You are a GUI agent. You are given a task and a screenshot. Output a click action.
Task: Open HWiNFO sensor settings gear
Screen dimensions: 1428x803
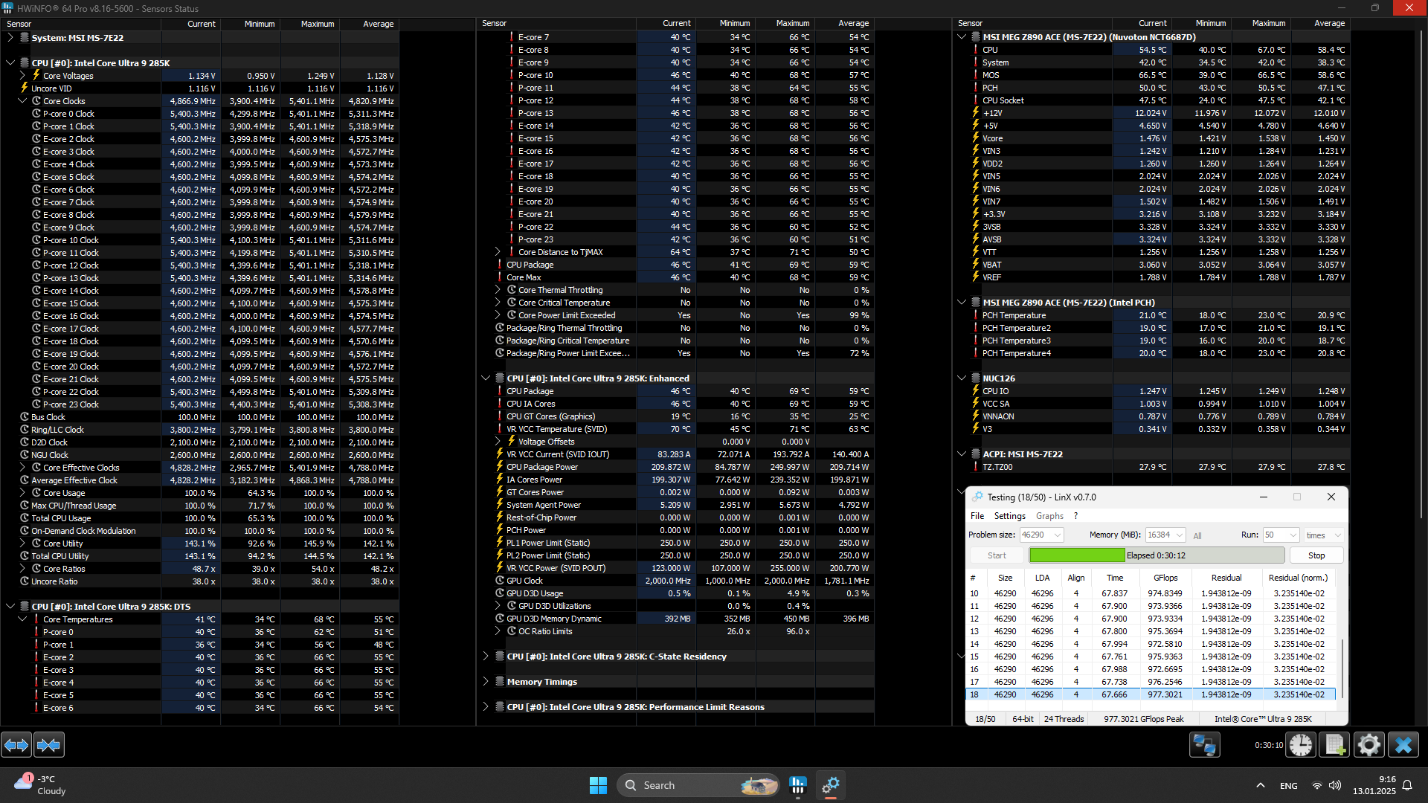coord(1368,744)
